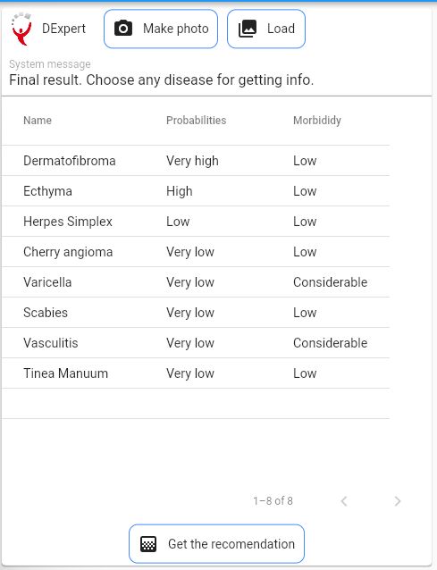This screenshot has width=437, height=570.
Task: Click the Load button
Action: (266, 29)
